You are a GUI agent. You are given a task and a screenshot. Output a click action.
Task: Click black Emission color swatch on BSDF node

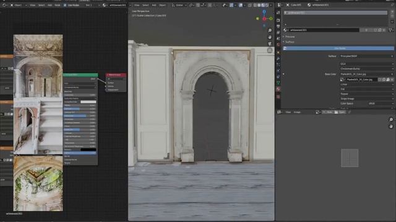pyautogui.click(x=88, y=149)
